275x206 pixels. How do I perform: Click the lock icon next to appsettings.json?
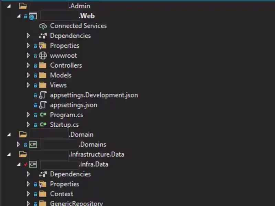pos(35,105)
